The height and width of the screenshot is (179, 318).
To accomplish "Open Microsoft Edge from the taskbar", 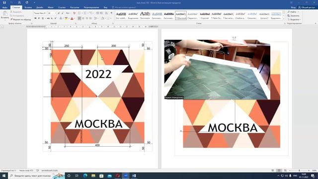I will (x=85, y=176).
